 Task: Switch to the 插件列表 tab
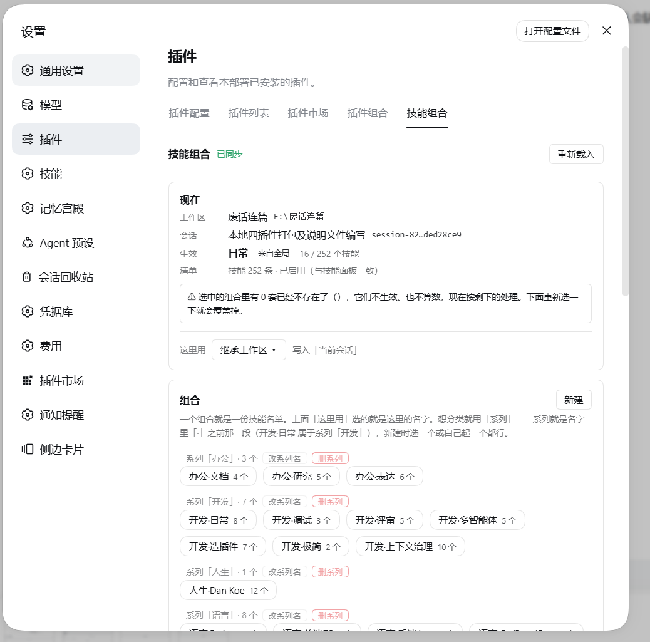pos(249,113)
